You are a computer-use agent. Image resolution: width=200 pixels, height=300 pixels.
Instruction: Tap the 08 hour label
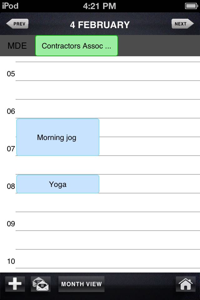[x=11, y=186]
